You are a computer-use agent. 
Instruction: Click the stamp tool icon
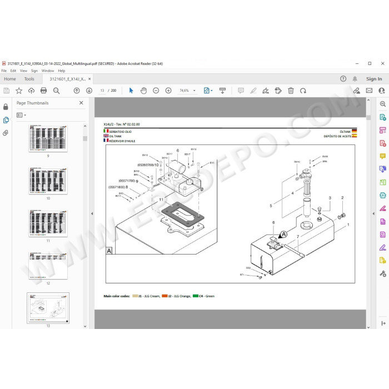click(x=278, y=91)
